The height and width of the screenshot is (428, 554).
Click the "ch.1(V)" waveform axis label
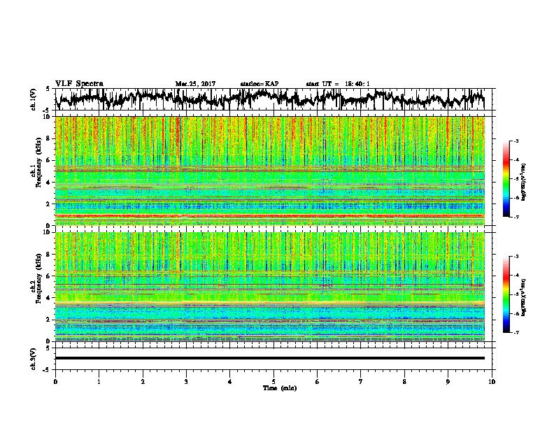point(33,99)
